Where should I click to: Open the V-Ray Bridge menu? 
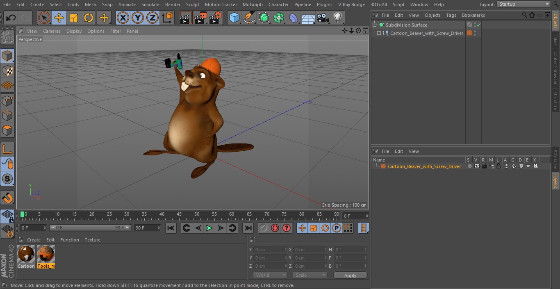point(351,5)
